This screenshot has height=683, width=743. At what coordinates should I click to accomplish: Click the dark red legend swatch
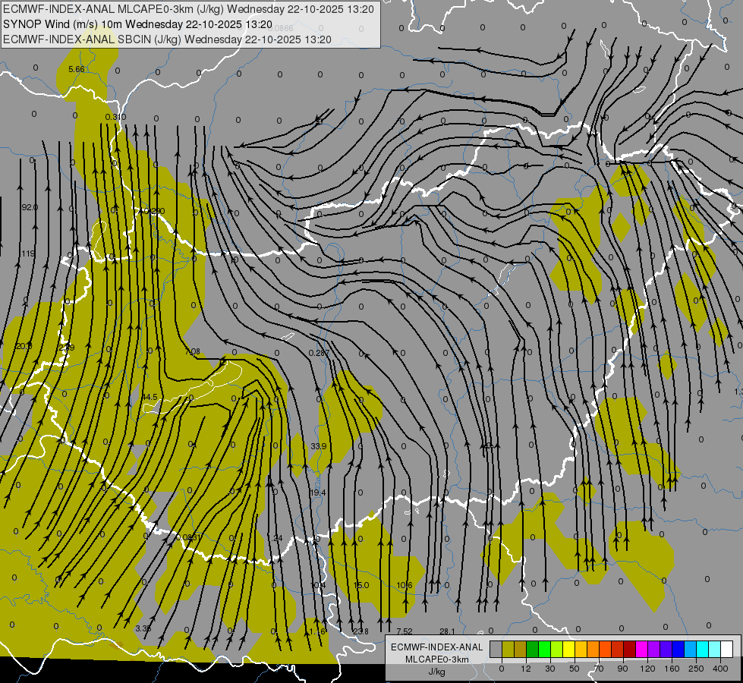[x=630, y=650]
